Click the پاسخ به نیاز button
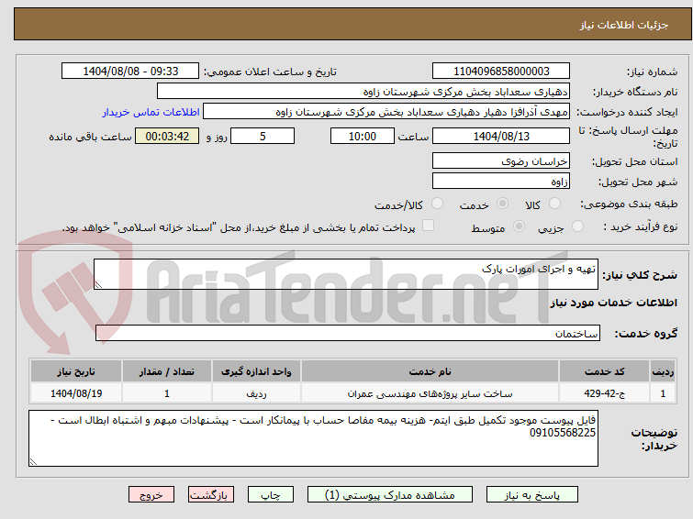This screenshot has height=519, width=693. [532, 495]
